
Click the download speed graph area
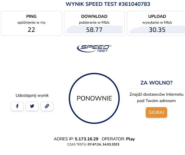click(x=94, y=30)
